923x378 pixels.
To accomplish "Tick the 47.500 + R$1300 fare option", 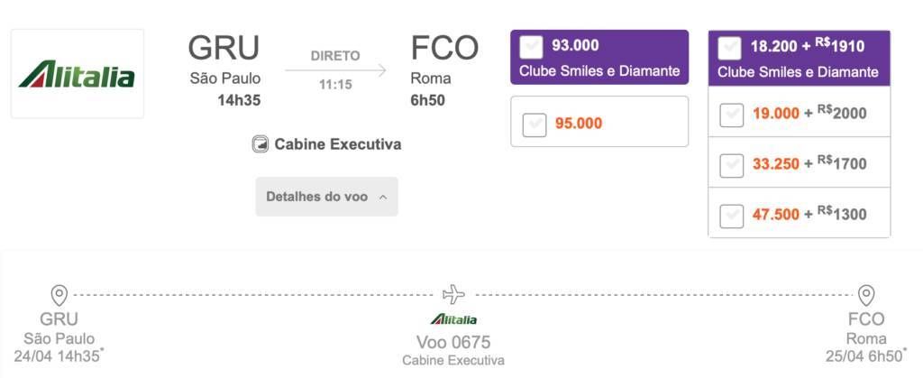I will click(732, 217).
